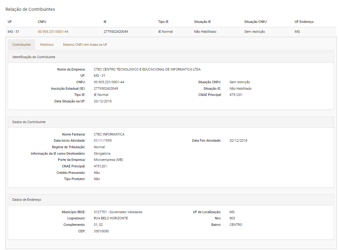Screen dimensions: 339x250
Task: Click the Tipo IE column header
Action: [x=163, y=22]
